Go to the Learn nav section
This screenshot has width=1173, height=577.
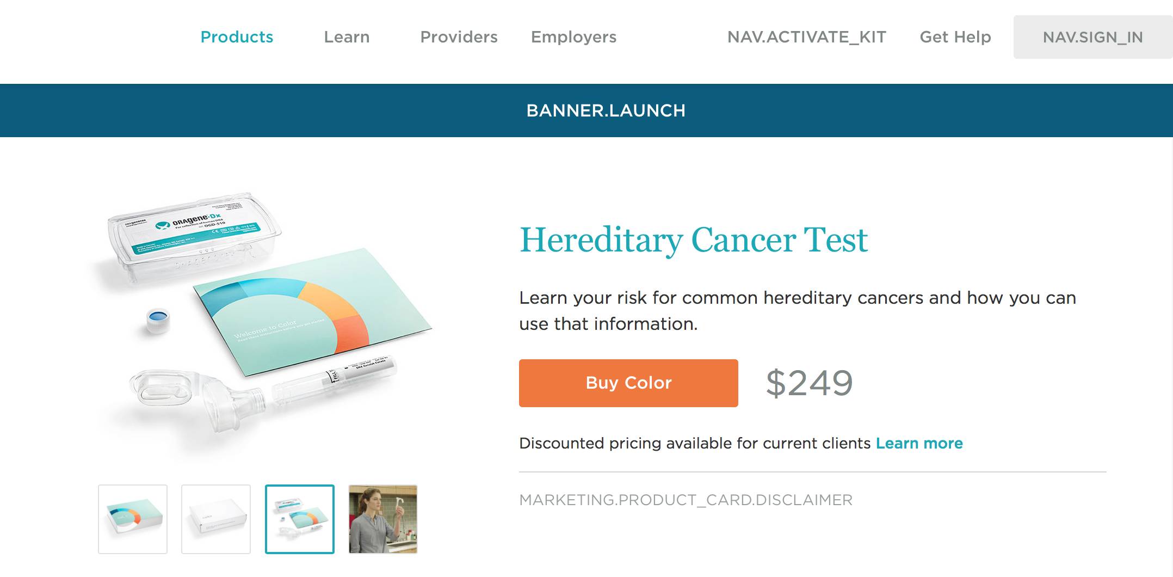coord(347,37)
